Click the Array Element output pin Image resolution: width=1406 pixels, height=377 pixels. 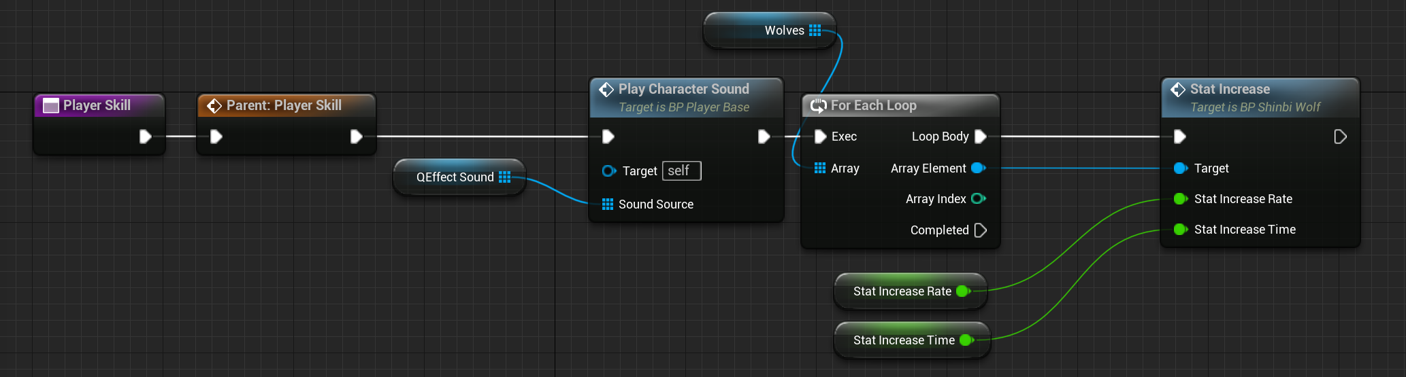coord(979,168)
